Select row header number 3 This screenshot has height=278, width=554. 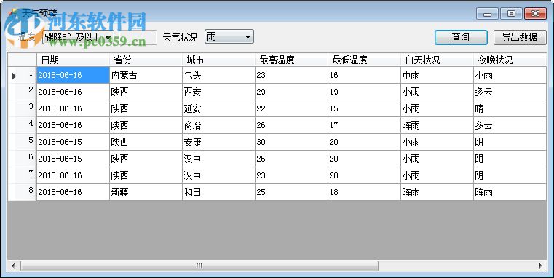click(22, 108)
